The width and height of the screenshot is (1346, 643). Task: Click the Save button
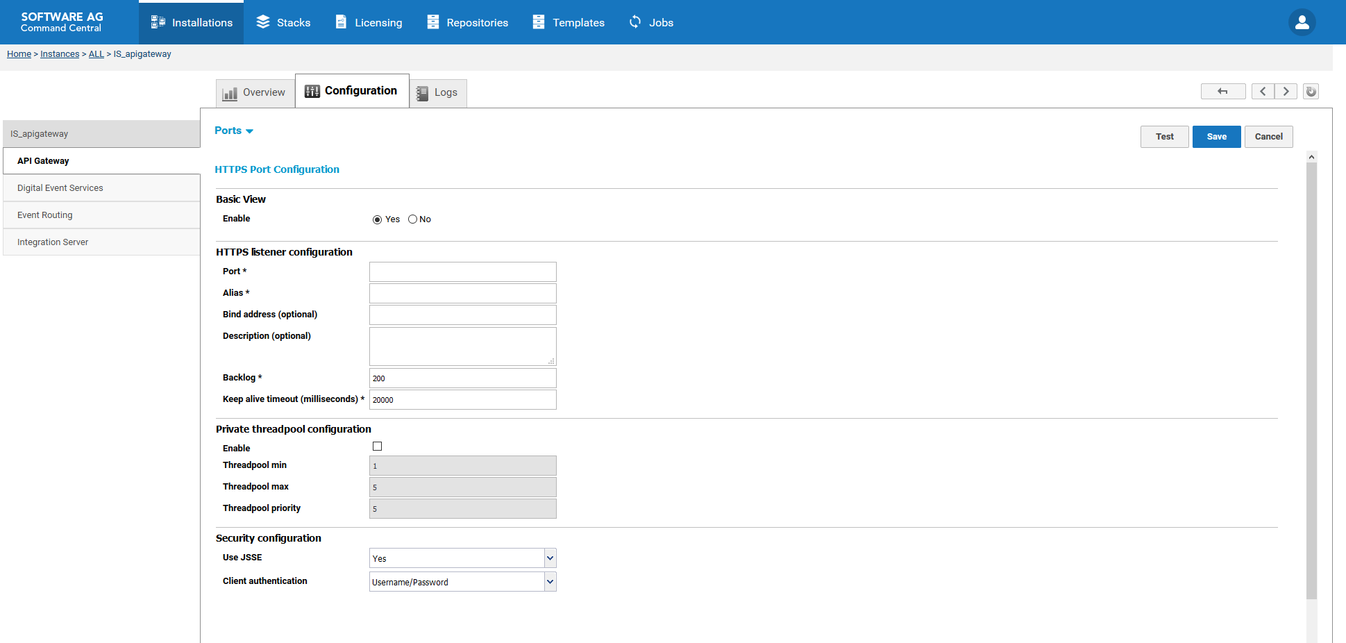[1217, 137]
